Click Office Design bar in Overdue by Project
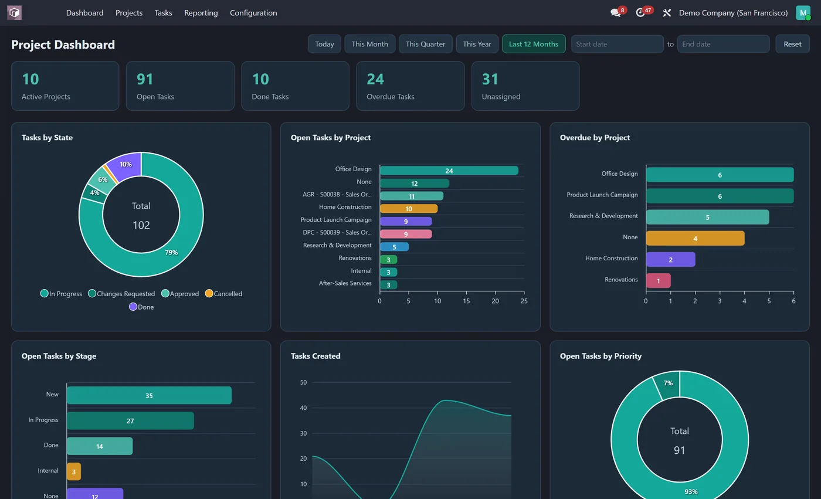Screen dimensions: 821x499 (720, 175)
